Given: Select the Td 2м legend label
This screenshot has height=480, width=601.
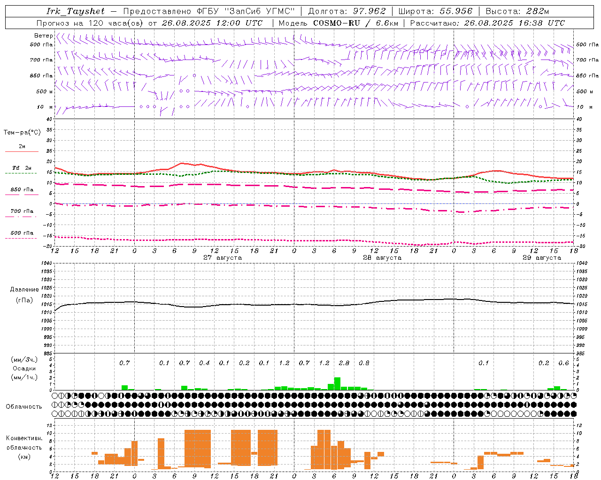Looking at the screenshot, I should pos(22,168).
